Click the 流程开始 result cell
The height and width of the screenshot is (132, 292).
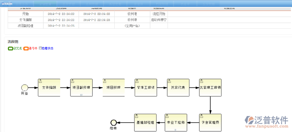(x=159, y=14)
